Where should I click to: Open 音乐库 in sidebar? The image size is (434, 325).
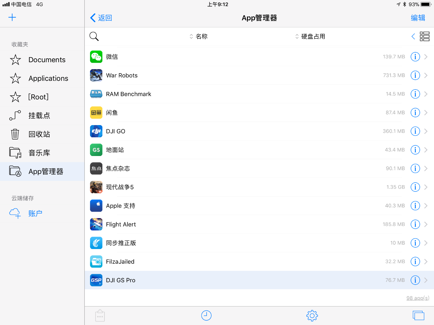(42, 153)
